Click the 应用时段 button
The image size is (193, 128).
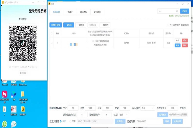click(x=177, y=121)
